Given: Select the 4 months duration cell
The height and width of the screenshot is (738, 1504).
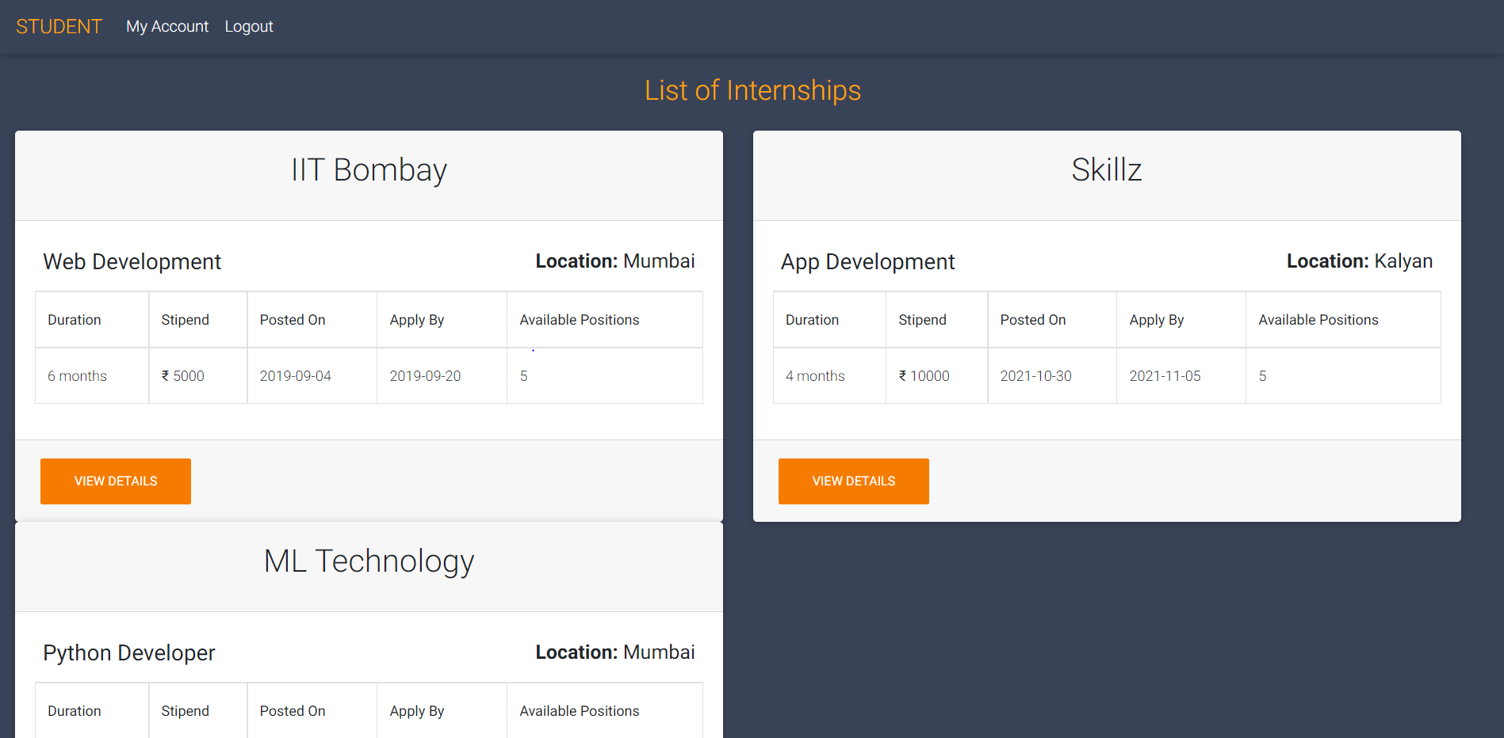Looking at the screenshot, I should click(x=815, y=375).
